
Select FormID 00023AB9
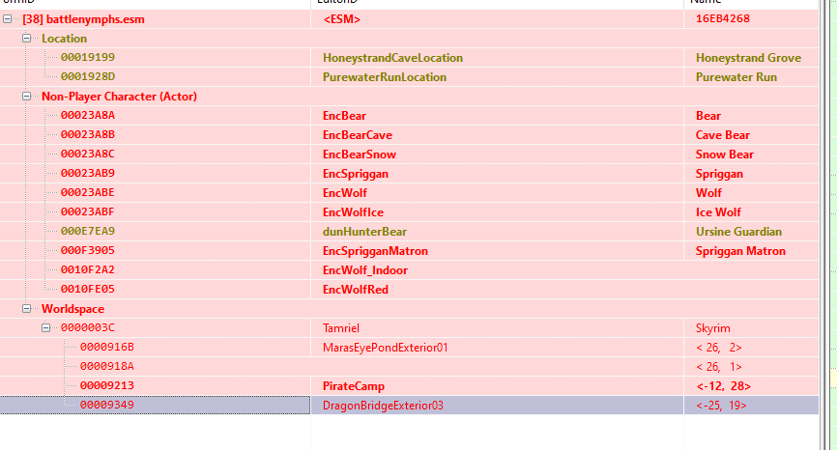point(88,173)
